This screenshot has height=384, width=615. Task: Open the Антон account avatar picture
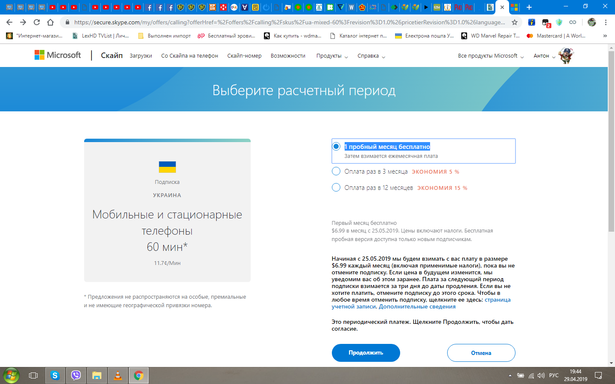[566, 55]
